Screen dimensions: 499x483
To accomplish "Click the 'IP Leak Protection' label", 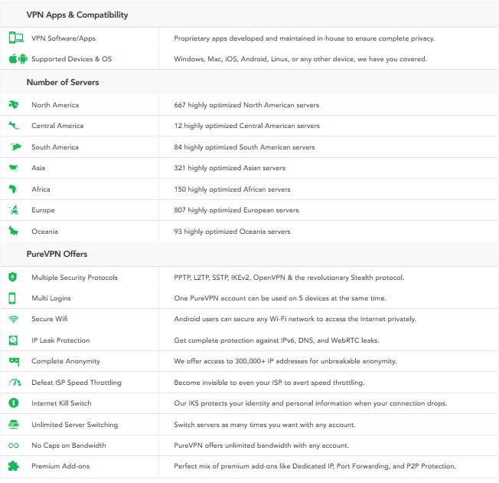I will point(60,340).
